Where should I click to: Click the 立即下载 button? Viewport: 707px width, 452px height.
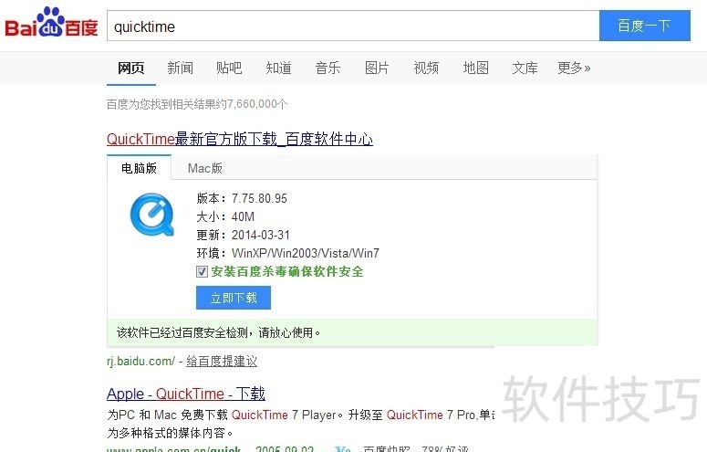(234, 298)
